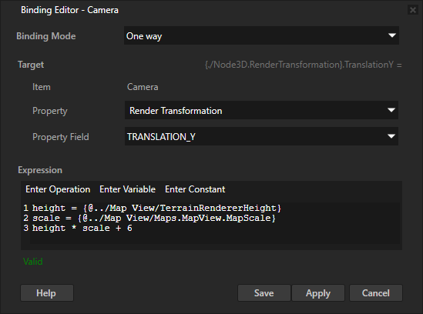Click expression line 2 with MapScale

click(x=154, y=218)
